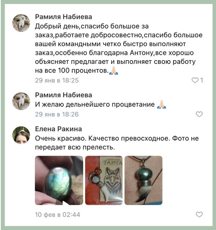This screenshot has height=230, width=216.
Task: View the like count '1' on the first comment
Action: pos(202,80)
